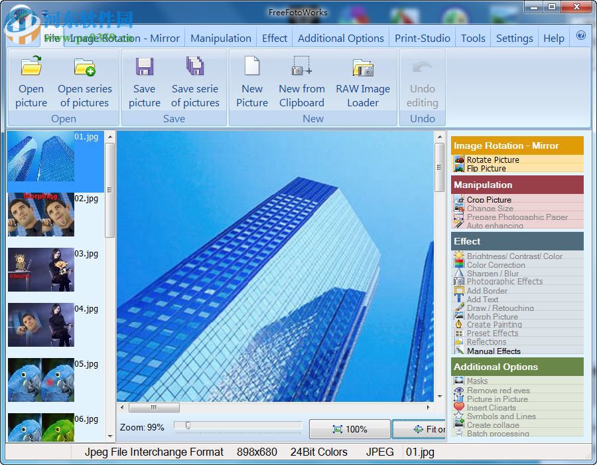Set zoom to 100% with the button
The height and width of the screenshot is (465, 597).
(350, 428)
